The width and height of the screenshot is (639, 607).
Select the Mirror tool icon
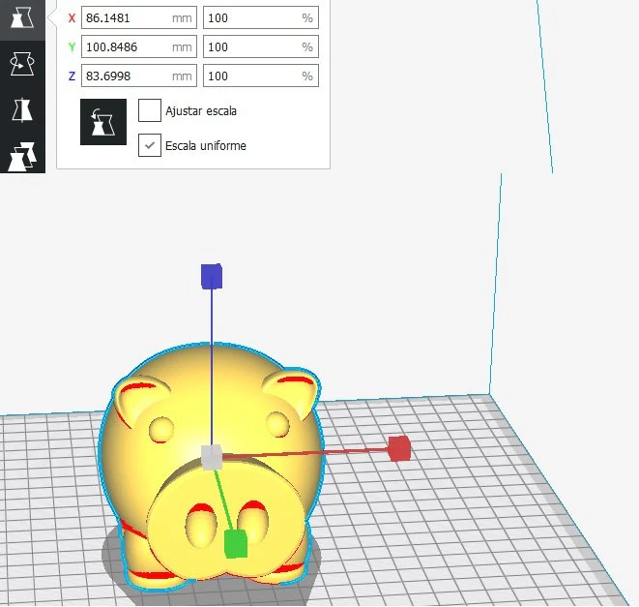(22, 109)
